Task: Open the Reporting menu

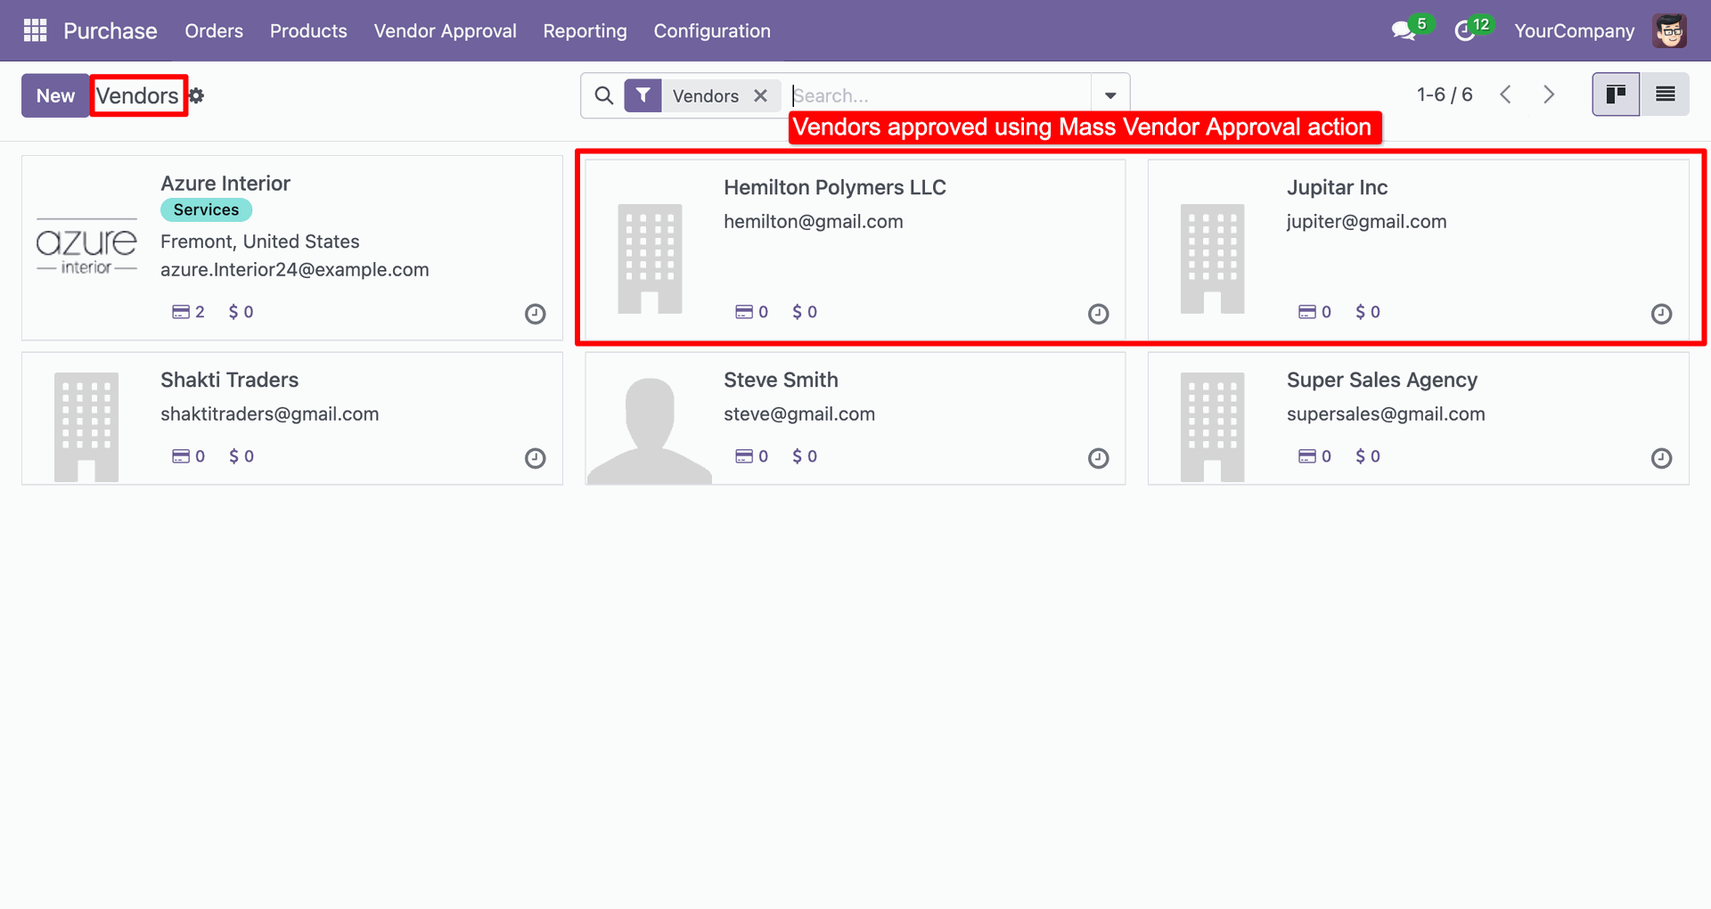Action: 585,31
